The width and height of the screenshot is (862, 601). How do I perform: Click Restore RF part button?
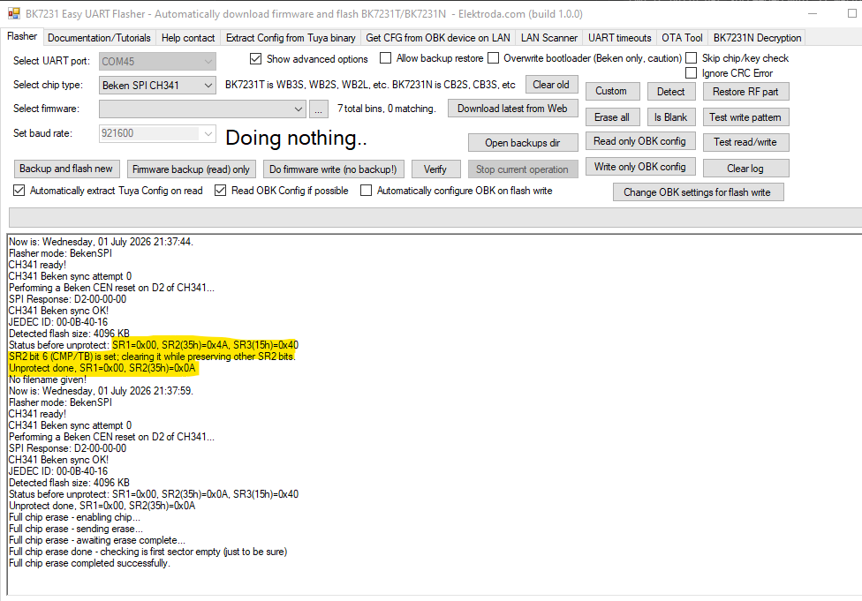[x=745, y=92]
